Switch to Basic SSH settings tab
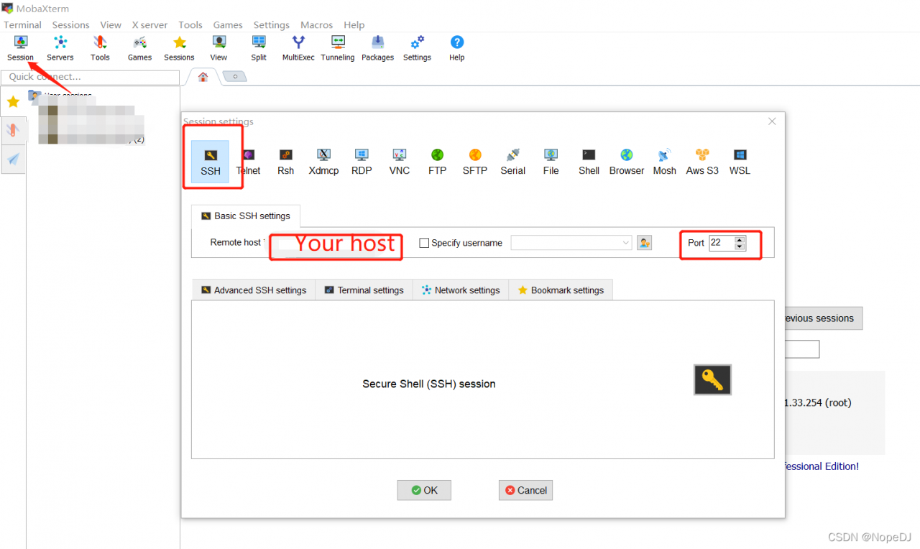The height and width of the screenshot is (549, 920). pyautogui.click(x=246, y=216)
